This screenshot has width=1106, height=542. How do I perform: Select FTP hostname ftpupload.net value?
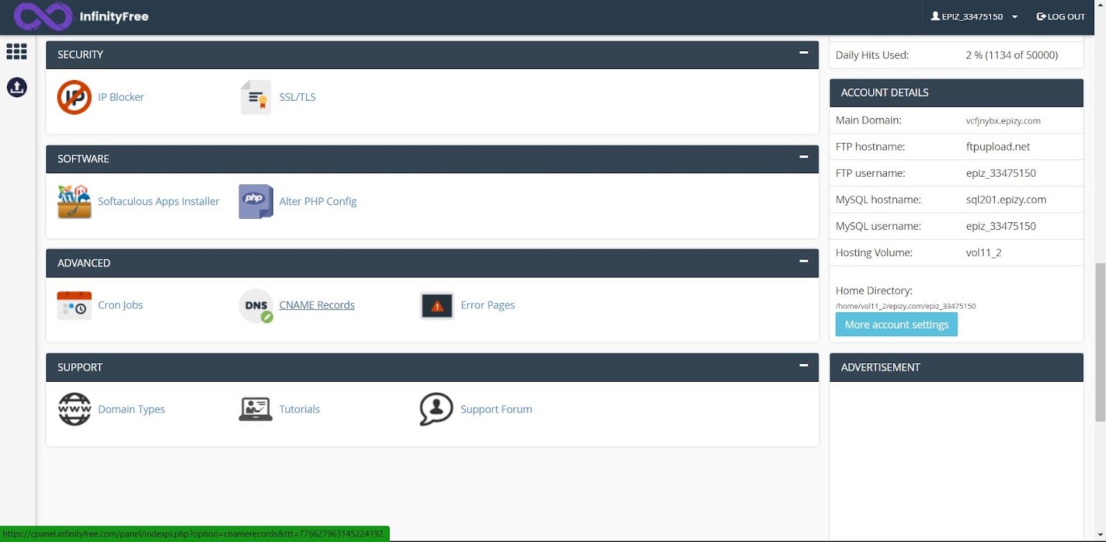click(x=998, y=146)
